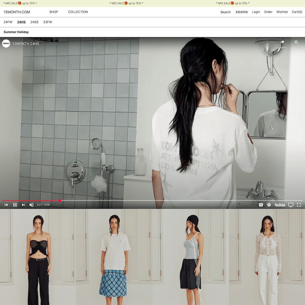
Task: Click the 13MONTH channel avatar
Action: pos(6,44)
